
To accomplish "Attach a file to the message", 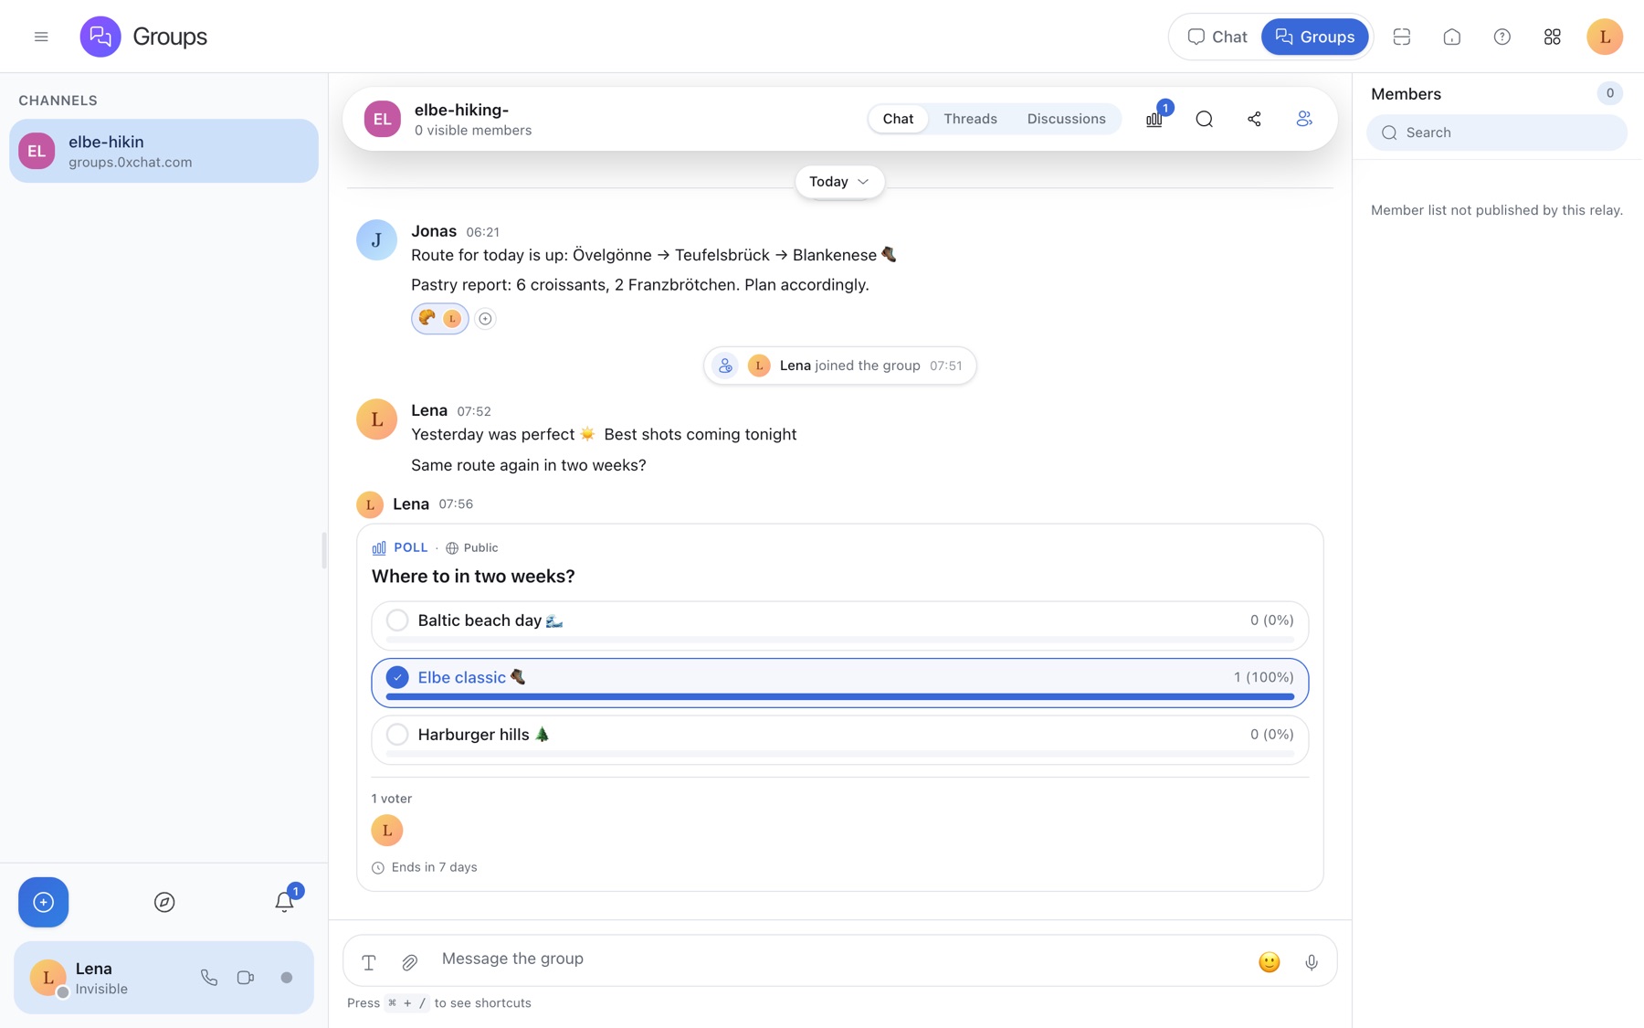I will [410, 962].
